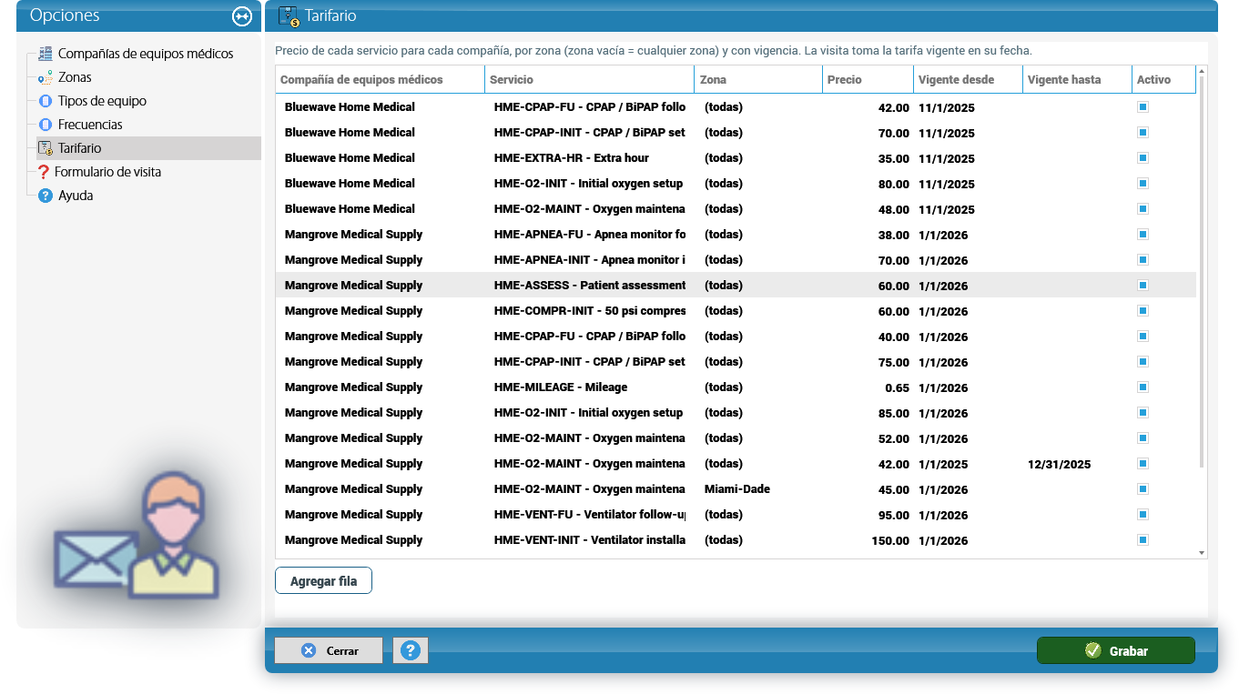Click the HME-ASSESS - Patient assessment cell
The height and width of the screenshot is (694, 1239).
point(589,286)
